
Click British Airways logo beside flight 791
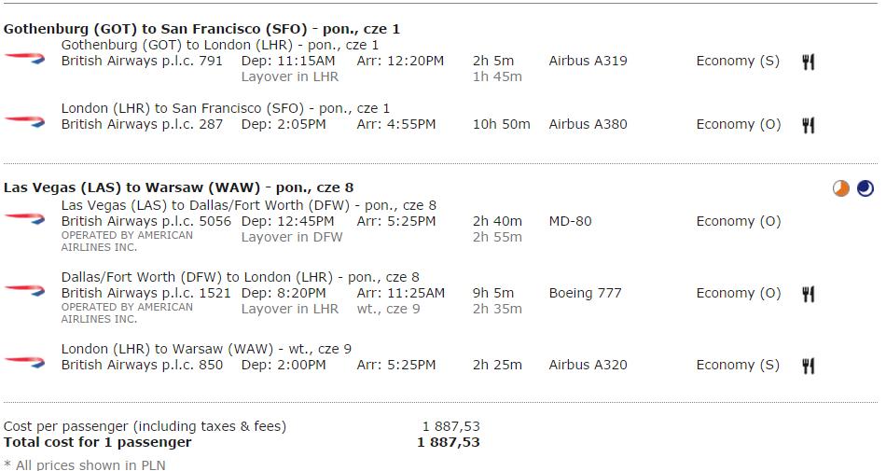point(25,58)
